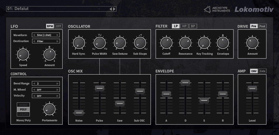Click the LFO Amount knob
The height and width of the screenshot is (135, 279).
click(x=49, y=55)
